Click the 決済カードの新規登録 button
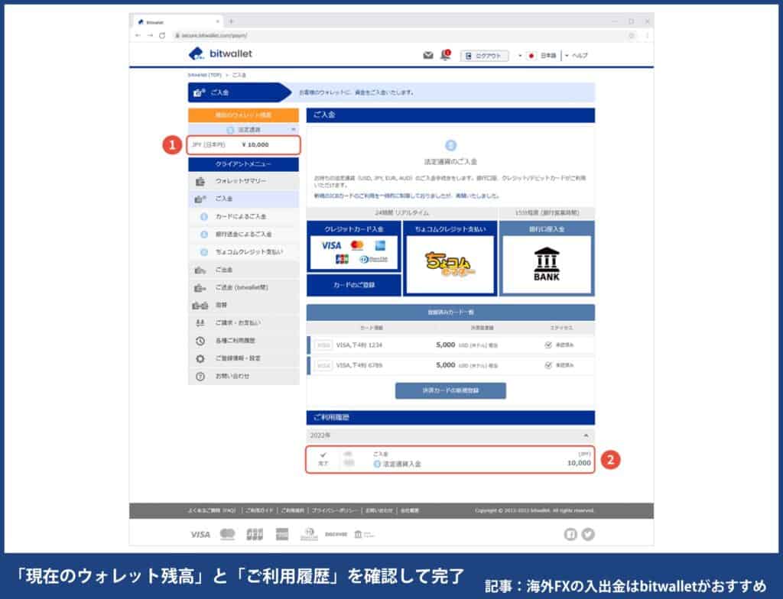 pos(450,390)
